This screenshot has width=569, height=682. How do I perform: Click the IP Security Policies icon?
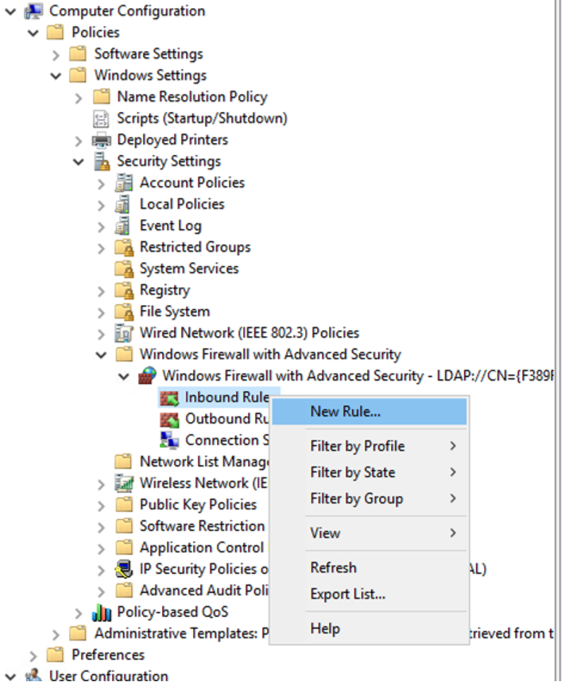(123, 569)
